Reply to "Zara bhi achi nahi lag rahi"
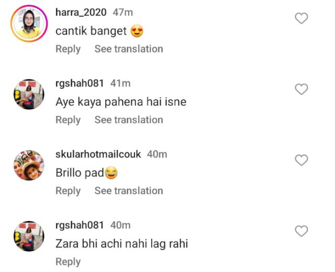This screenshot has width=335, height=272. pyautogui.click(x=68, y=262)
